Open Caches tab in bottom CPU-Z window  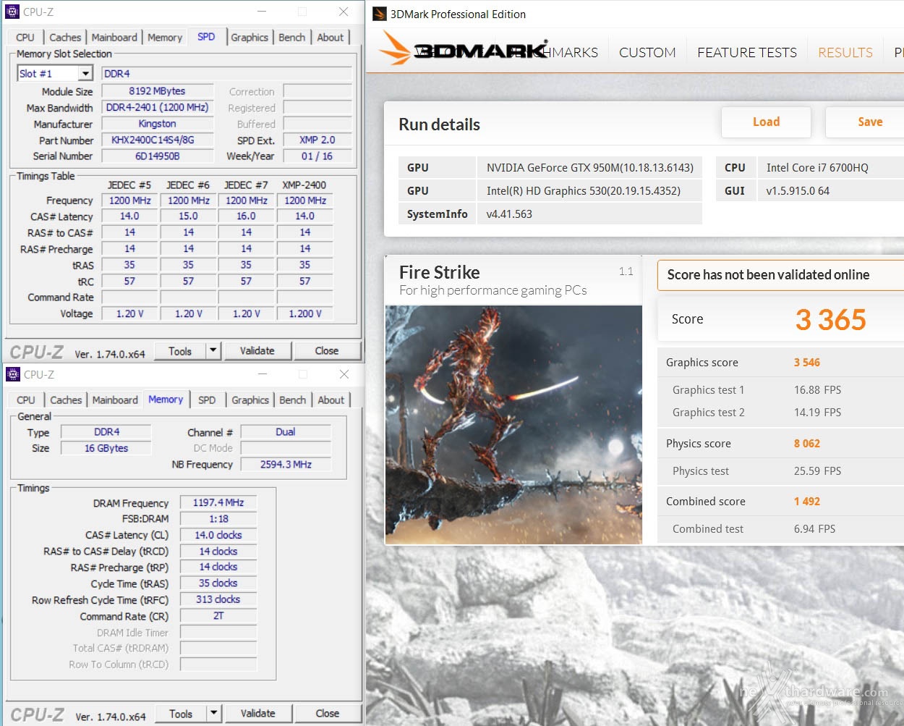(x=66, y=400)
